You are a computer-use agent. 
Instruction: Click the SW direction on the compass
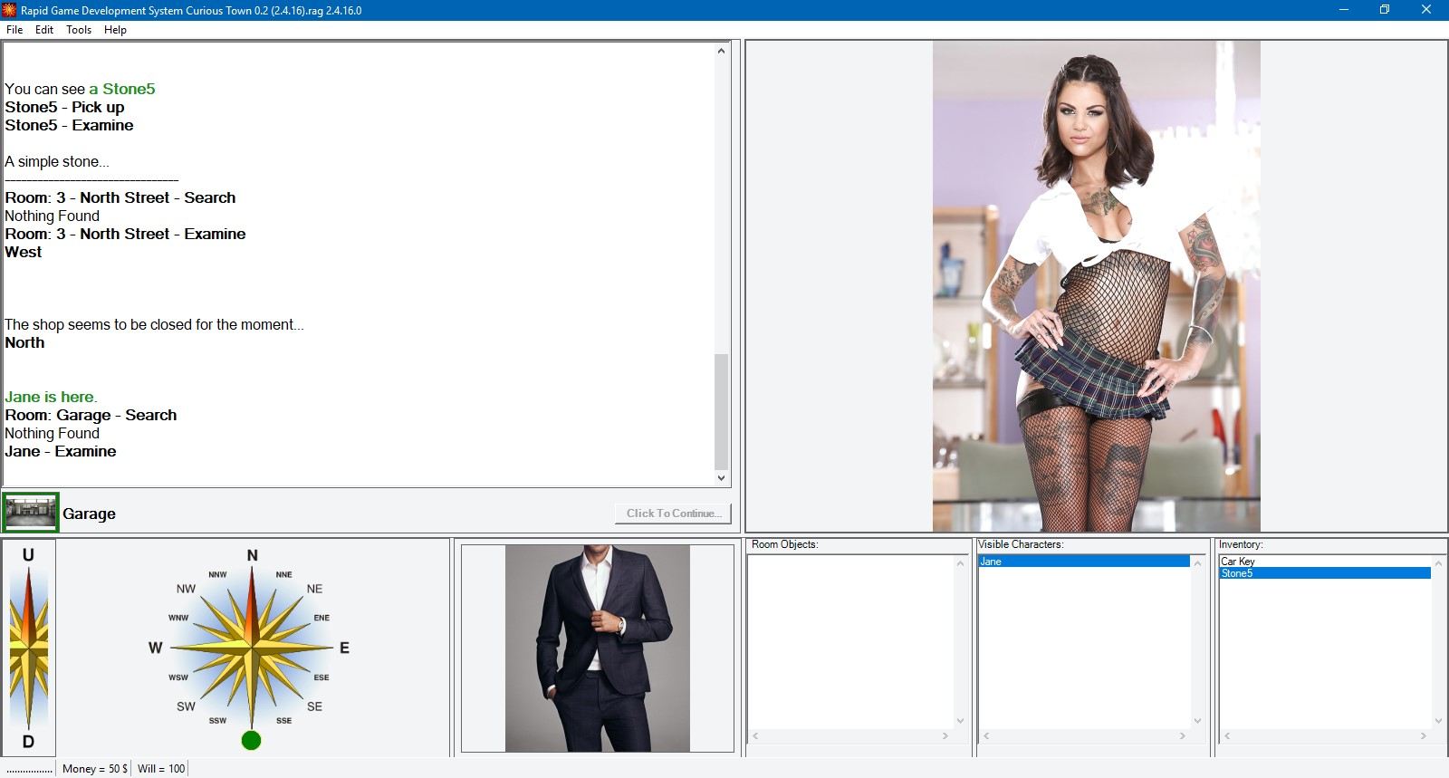(x=186, y=706)
